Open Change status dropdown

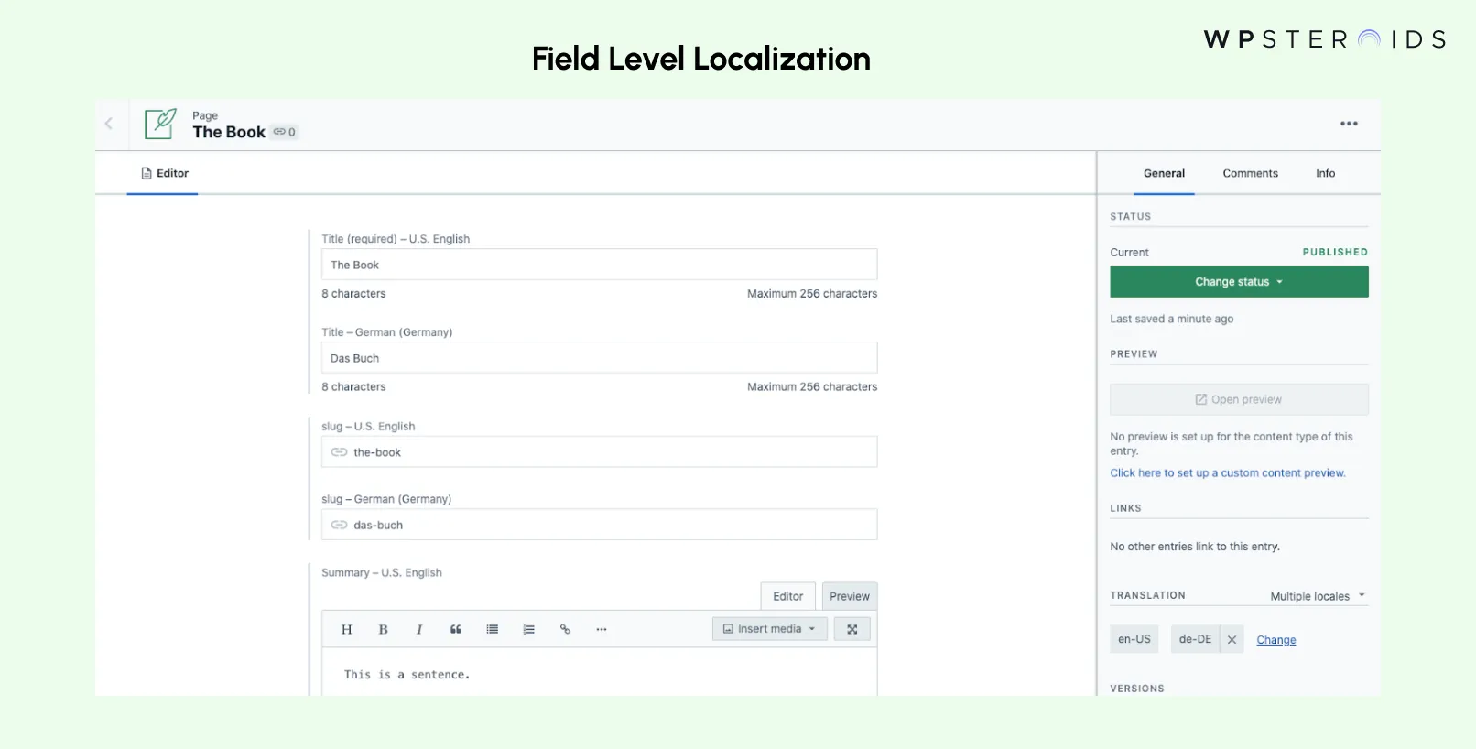(x=1239, y=282)
